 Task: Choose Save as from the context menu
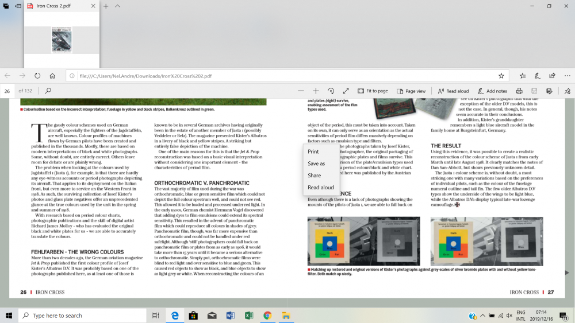[321, 164]
